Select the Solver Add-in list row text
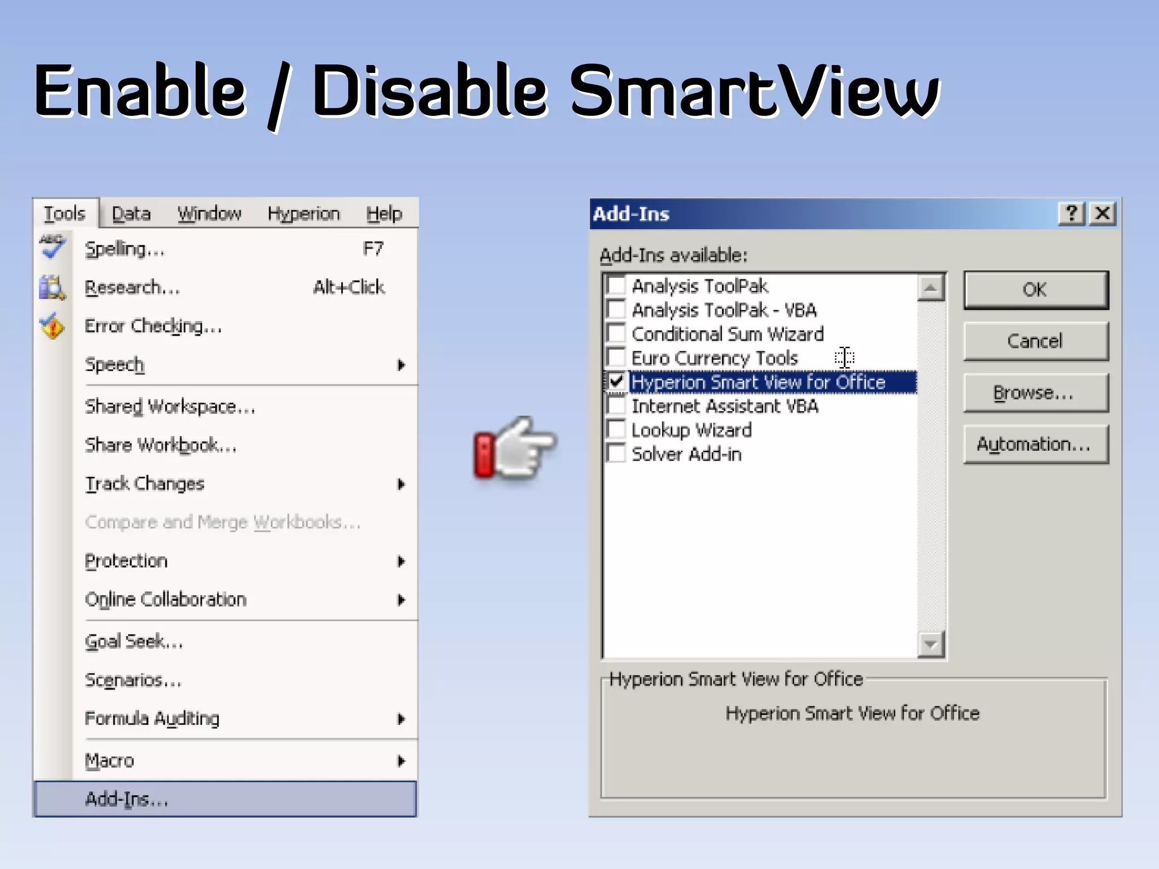 686,454
